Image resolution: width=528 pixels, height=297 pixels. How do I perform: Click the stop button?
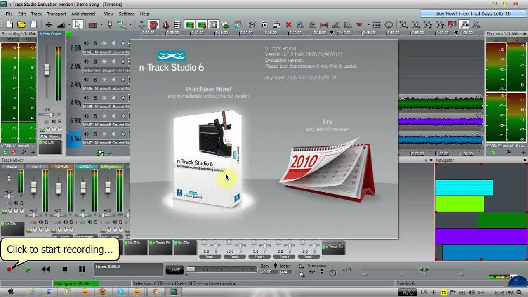(x=65, y=269)
